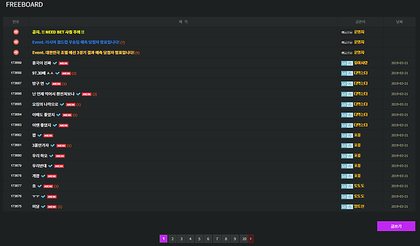The width and height of the screenshot is (420, 246).
Task: Click the date column header of the table
Action: [399, 22]
